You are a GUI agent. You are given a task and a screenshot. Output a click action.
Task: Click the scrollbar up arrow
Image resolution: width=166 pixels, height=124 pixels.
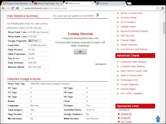pyautogui.click(x=164, y=13)
